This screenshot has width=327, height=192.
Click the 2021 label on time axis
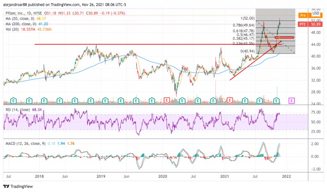[x=224, y=176]
